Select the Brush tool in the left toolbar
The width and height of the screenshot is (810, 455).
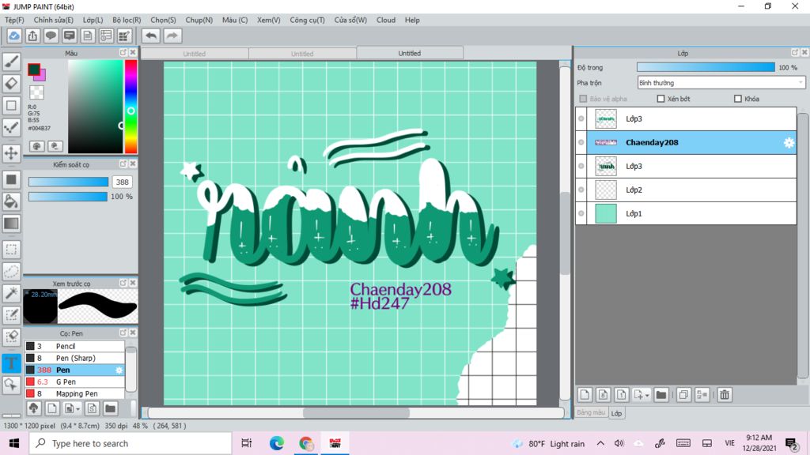tap(11, 62)
